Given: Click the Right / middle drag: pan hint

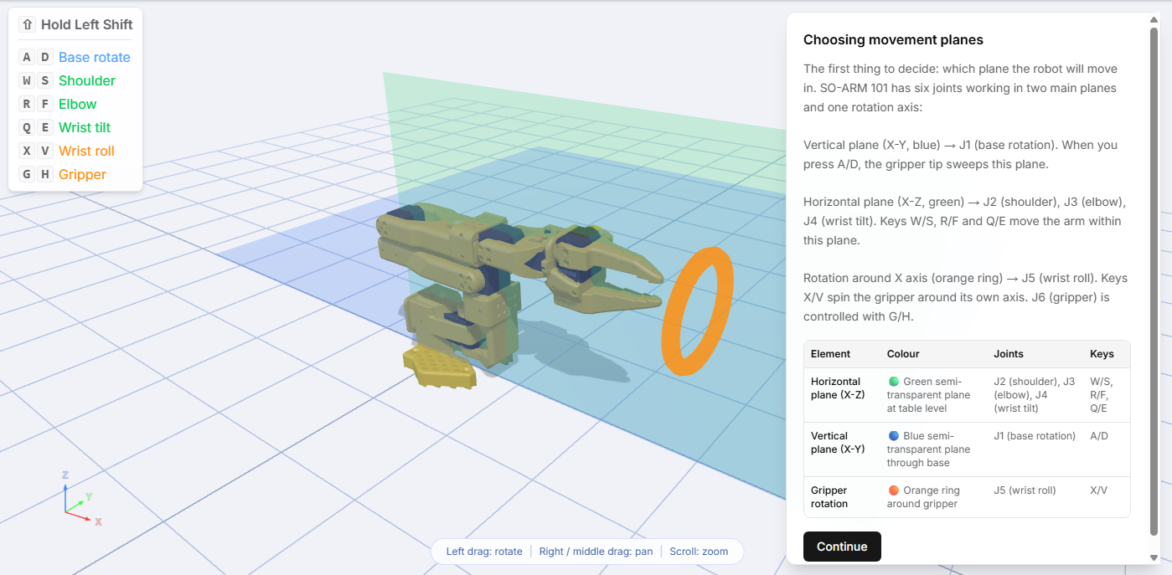Looking at the screenshot, I should point(596,552).
